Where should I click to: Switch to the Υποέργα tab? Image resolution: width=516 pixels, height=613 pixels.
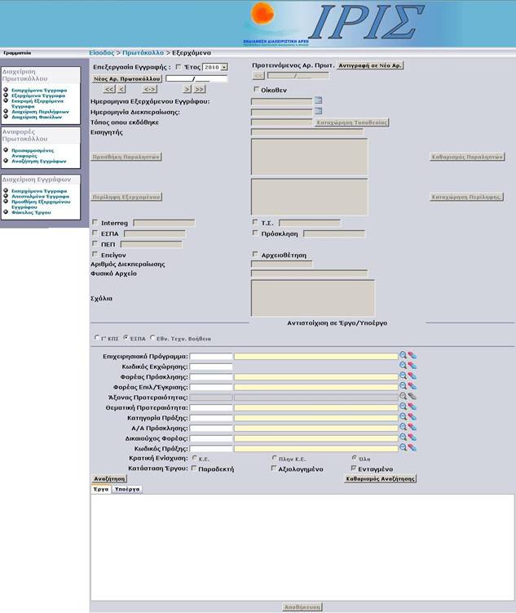126,489
